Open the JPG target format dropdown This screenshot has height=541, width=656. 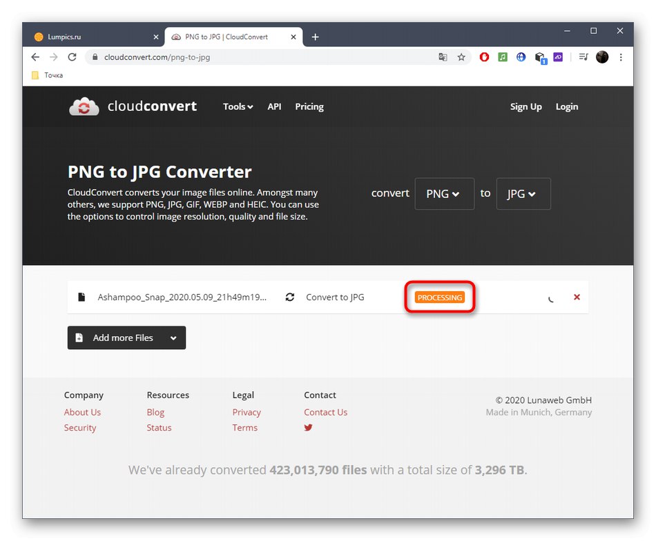(x=523, y=194)
